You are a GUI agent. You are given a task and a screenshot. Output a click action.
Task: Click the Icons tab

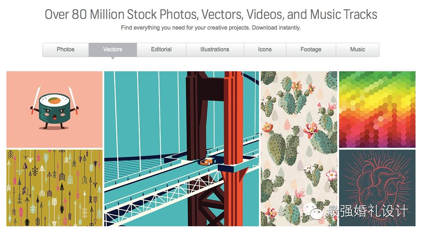(x=265, y=50)
